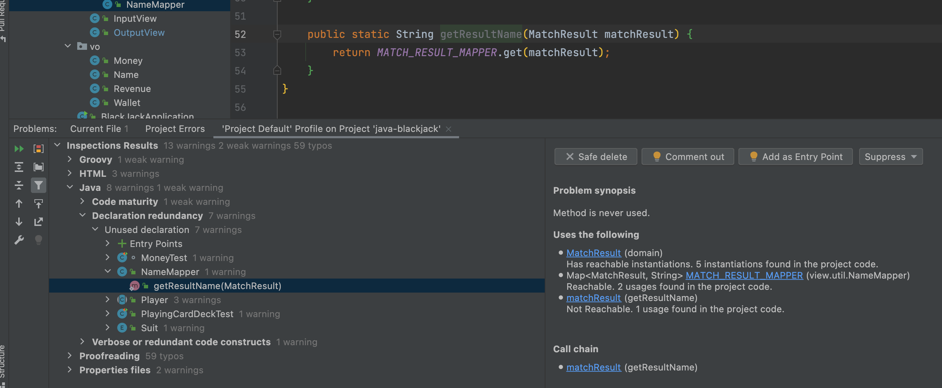Click Collapse All icon in inspections toolbar

tap(19, 186)
